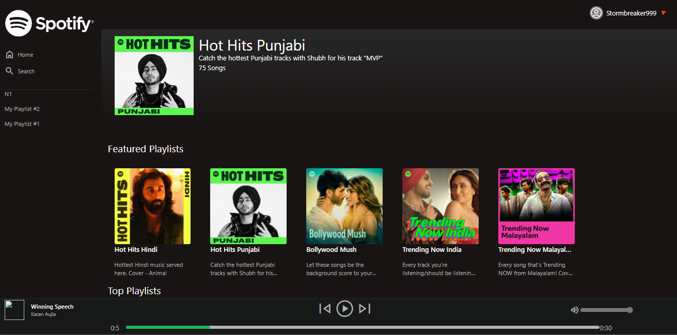This screenshot has height=335, width=677.
Task: Click the Karan Aujla artist name
Action: point(43,314)
